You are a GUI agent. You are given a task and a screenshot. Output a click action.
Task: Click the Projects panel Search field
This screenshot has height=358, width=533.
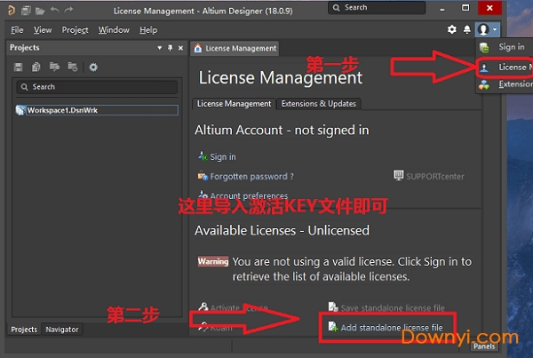tap(96, 87)
